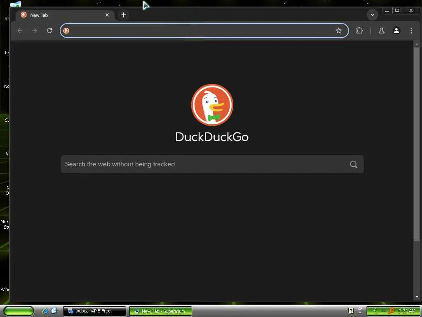The image size is (422, 317).
Task: Select the New Tab browser tab
Action: (x=65, y=15)
